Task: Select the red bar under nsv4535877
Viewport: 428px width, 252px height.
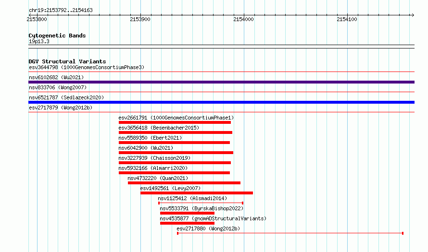Action: click(187, 223)
